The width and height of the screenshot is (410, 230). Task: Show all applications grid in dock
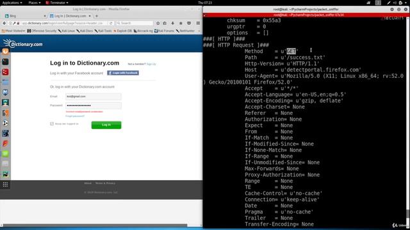(x=5, y=185)
